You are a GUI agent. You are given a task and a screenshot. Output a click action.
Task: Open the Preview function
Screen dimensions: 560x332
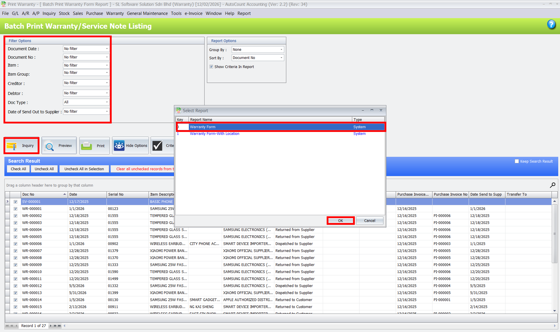click(x=59, y=145)
